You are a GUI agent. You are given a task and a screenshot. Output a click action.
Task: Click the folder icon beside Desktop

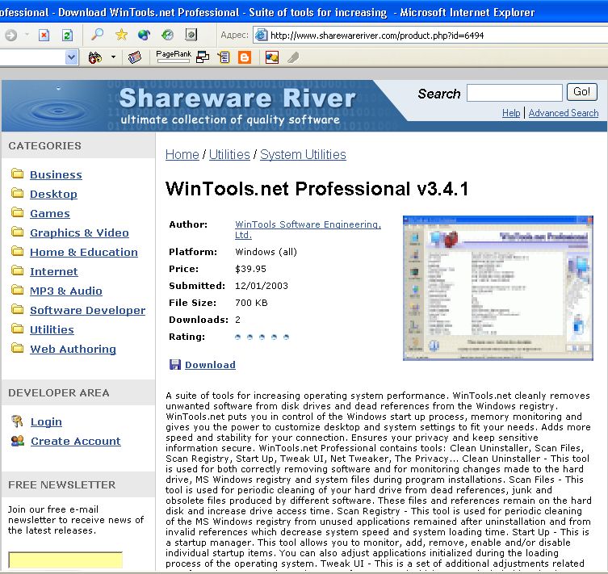click(x=18, y=193)
